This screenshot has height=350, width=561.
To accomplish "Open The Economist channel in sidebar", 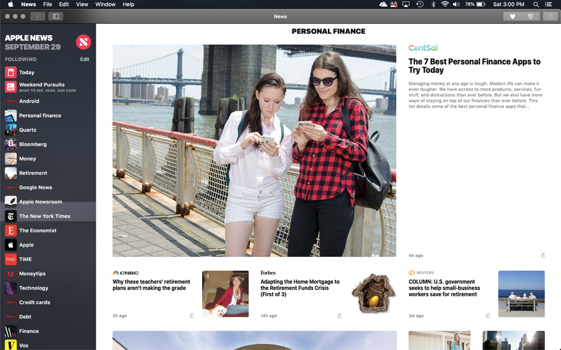I will [37, 231].
